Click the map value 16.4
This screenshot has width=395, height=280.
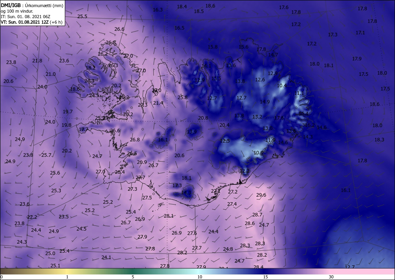click(303, 114)
